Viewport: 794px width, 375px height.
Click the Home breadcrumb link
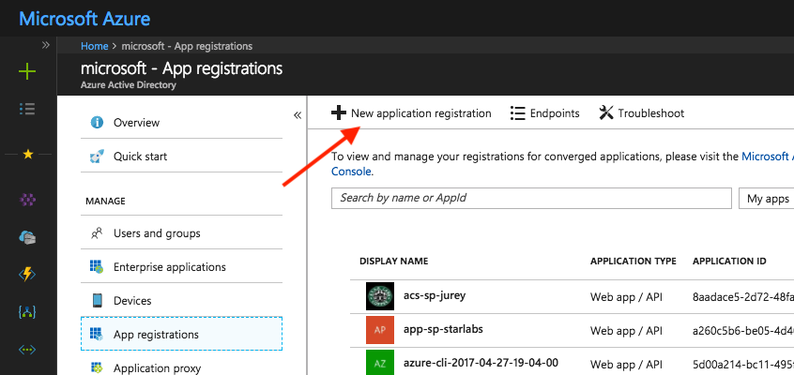(94, 46)
